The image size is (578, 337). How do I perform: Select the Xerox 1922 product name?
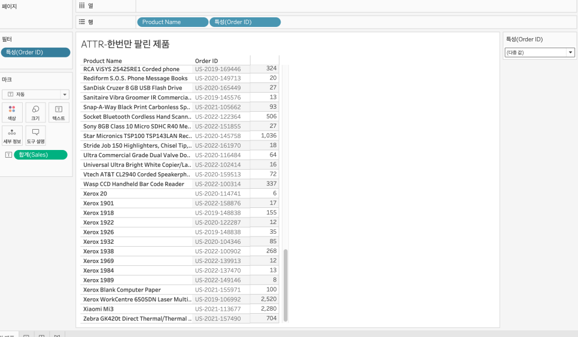coord(98,222)
